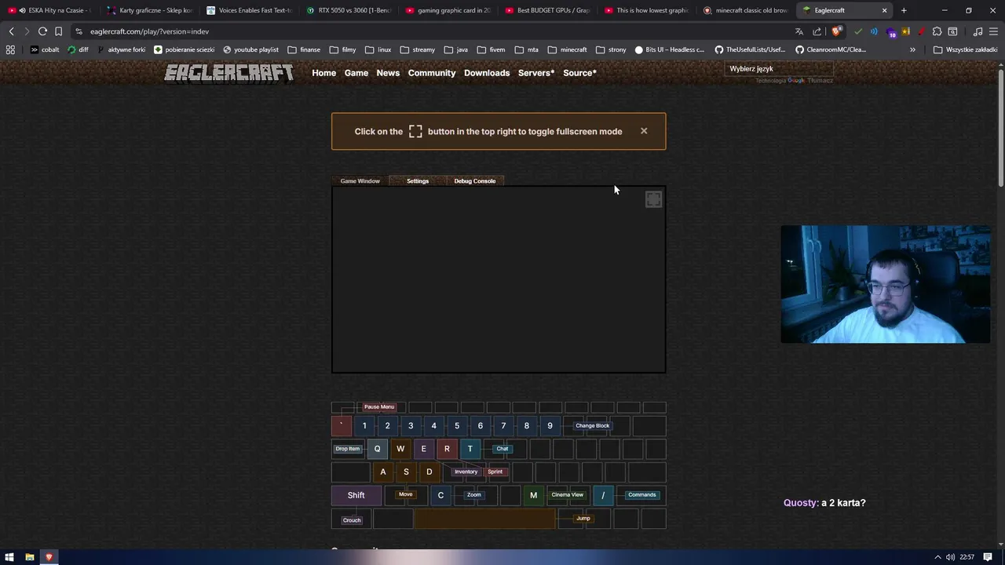Open File Explorer from the taskbar

tap(29, 557)
